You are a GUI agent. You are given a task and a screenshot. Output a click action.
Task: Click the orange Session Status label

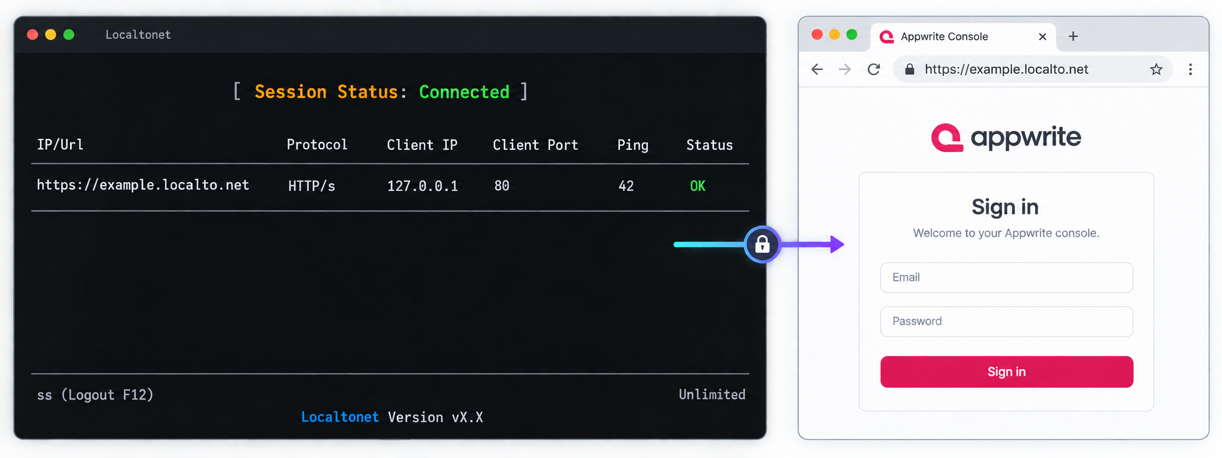[326, 92]
